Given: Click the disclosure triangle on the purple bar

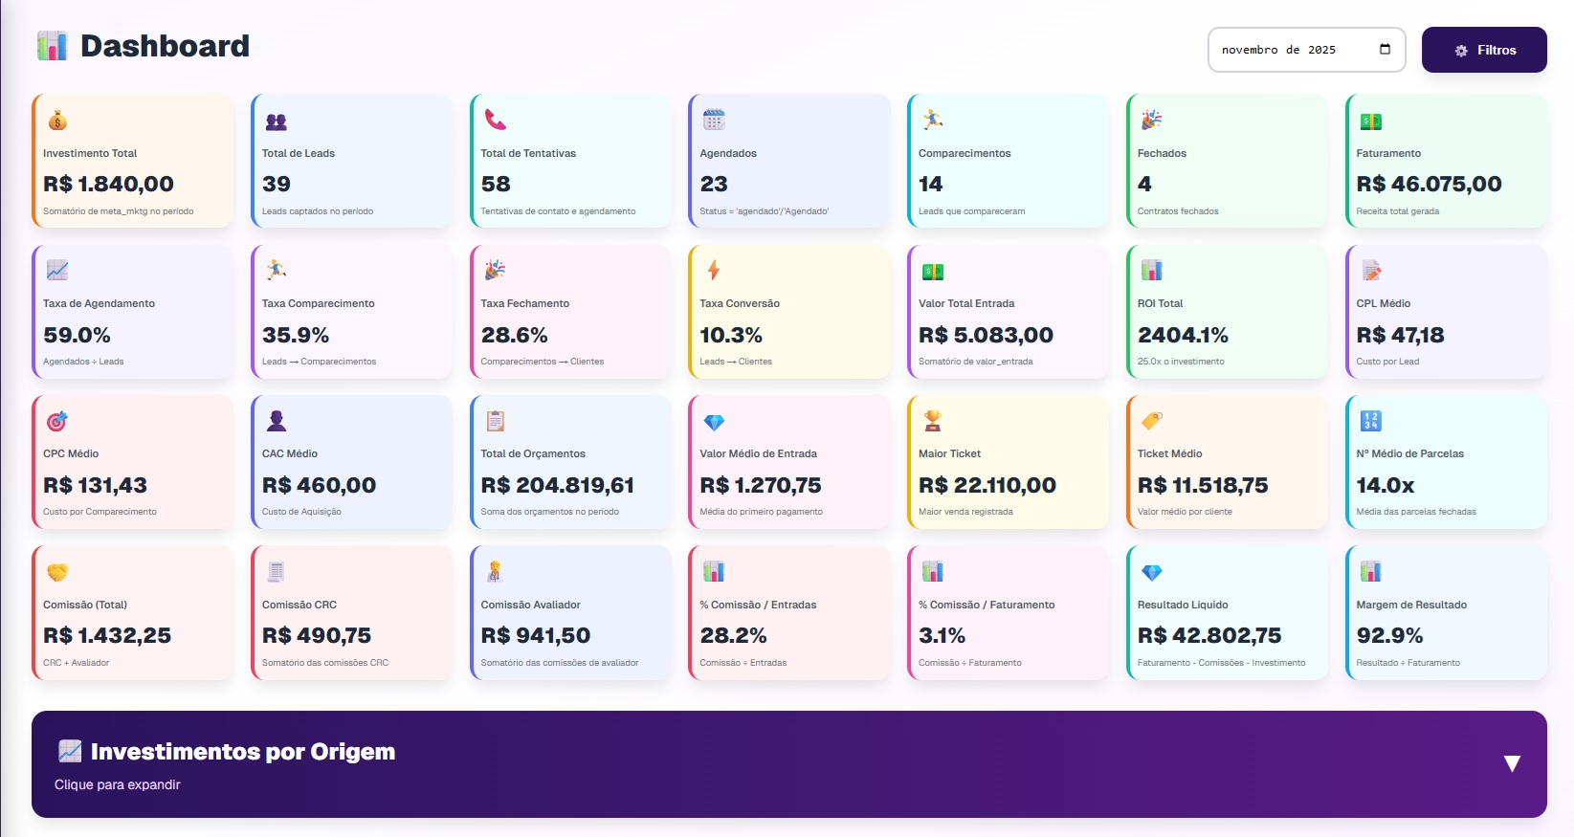Looking at the screenshot, I should coord(1512,762).
